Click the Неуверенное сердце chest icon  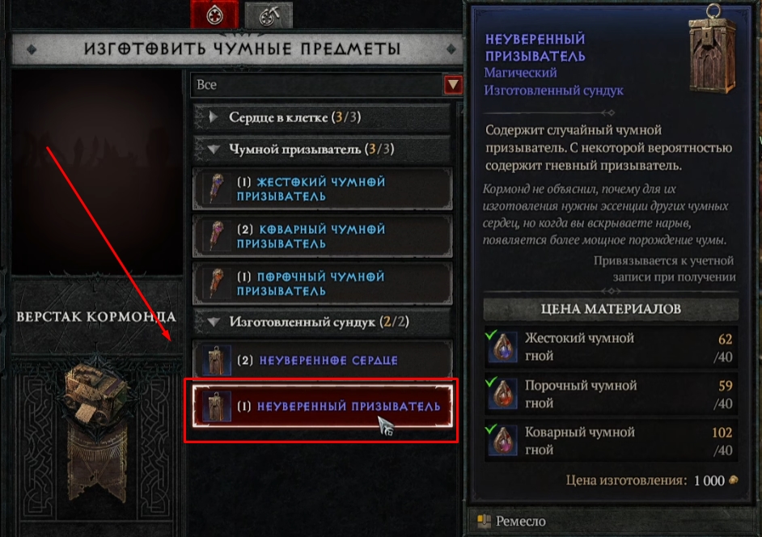216,360
